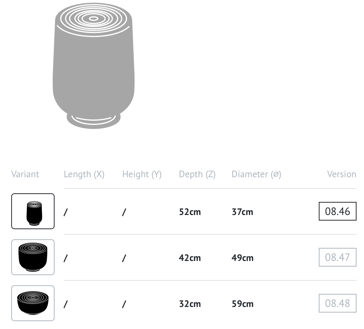
Task: Click the Length (X) column header
Action: coord(84,174)
